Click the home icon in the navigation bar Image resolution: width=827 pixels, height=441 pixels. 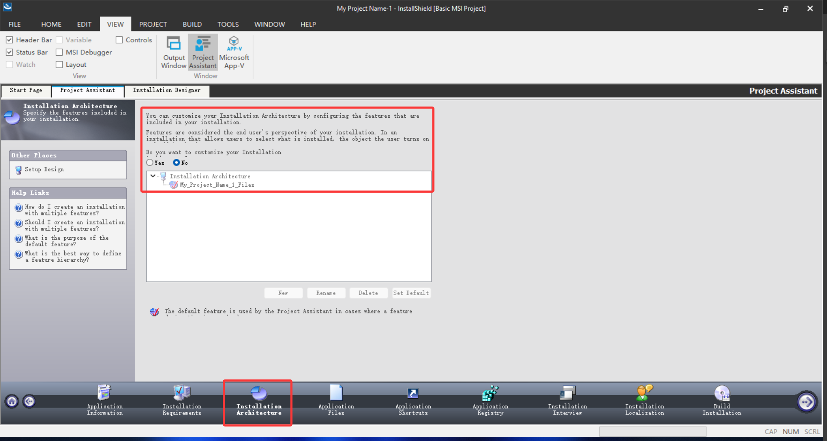[12, 402]
